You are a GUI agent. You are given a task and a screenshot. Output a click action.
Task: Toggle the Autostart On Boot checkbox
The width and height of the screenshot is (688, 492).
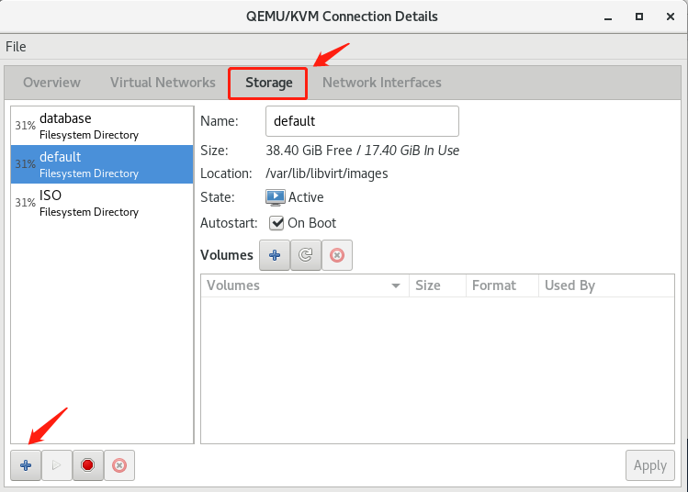click(276, 223)
